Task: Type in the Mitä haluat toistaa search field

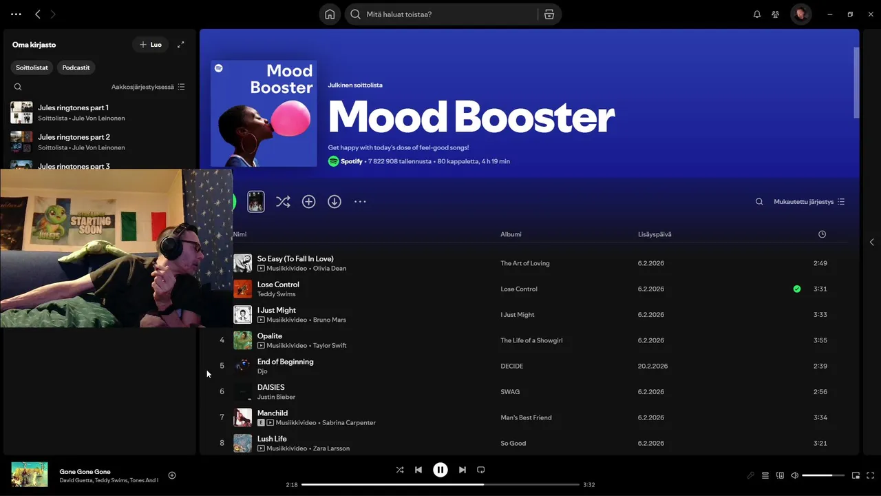Action: (x=447, y=14)
